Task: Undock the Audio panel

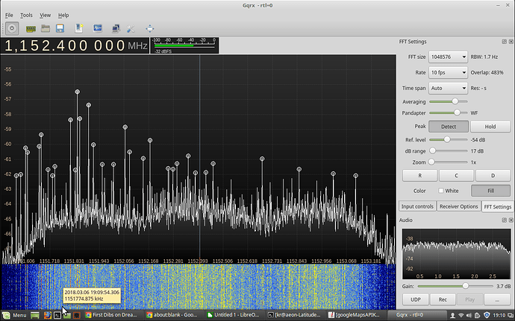Action: click(x=504, y=220)
